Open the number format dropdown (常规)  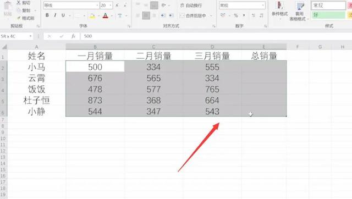pyautogui.click(x=263, y=5)
